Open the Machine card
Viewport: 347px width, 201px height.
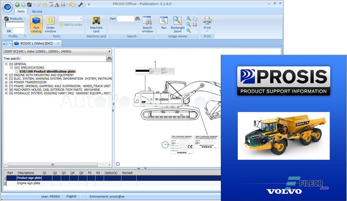point(96,24)
